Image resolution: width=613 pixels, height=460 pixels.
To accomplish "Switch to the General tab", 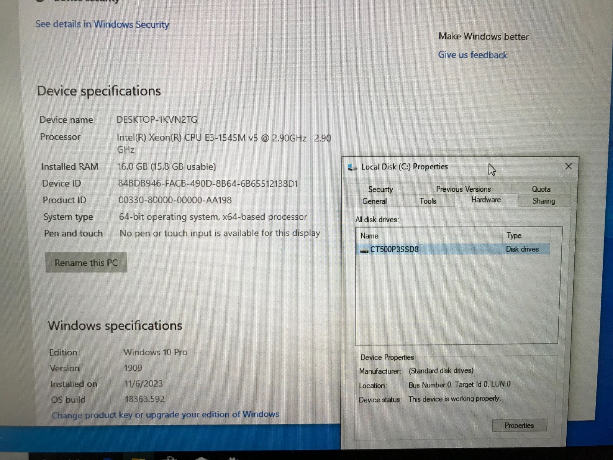I will (x=374, y=201).
